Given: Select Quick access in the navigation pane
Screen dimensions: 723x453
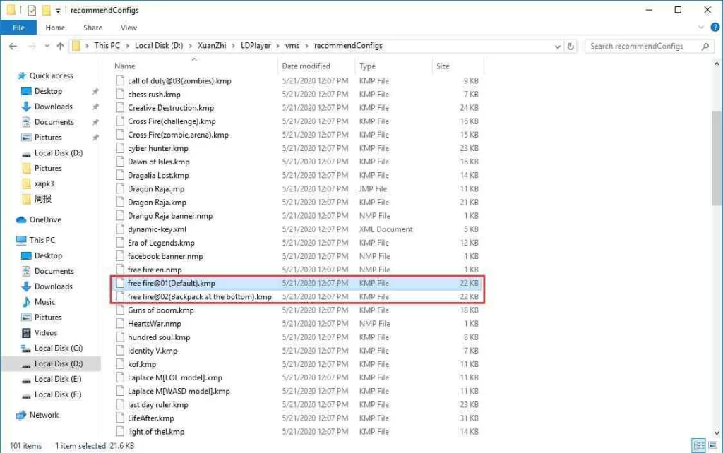Looking at the screenshot, I should [51, 75].
